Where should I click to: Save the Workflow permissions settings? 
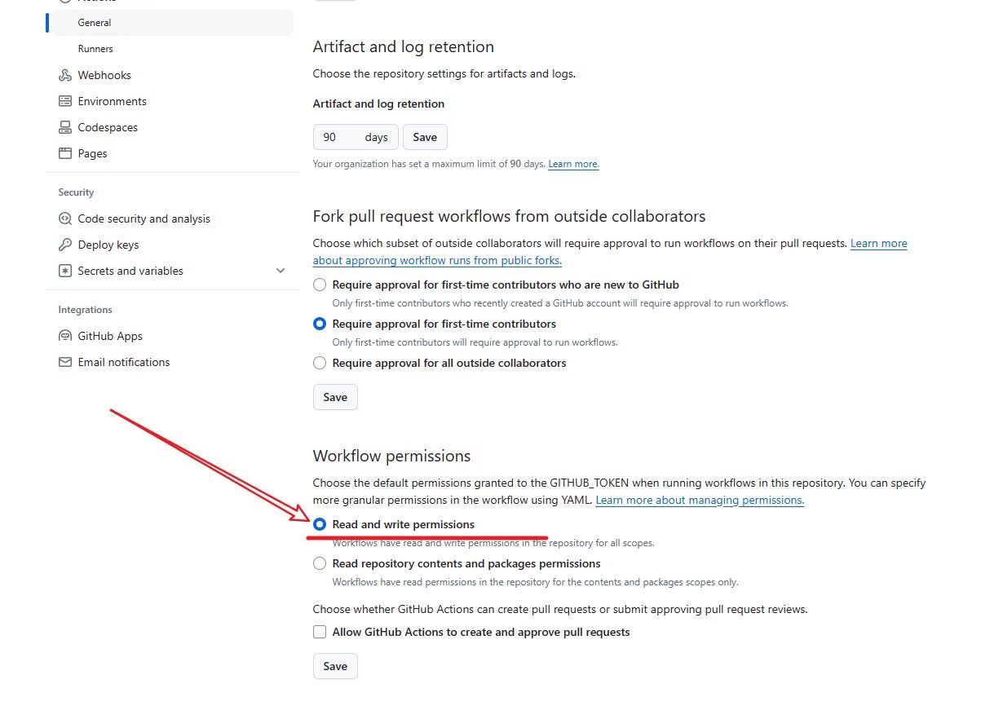pyautogui.click(x=335, y=666)
